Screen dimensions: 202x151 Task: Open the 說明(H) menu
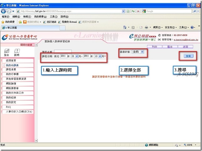[x=65, y=17]
